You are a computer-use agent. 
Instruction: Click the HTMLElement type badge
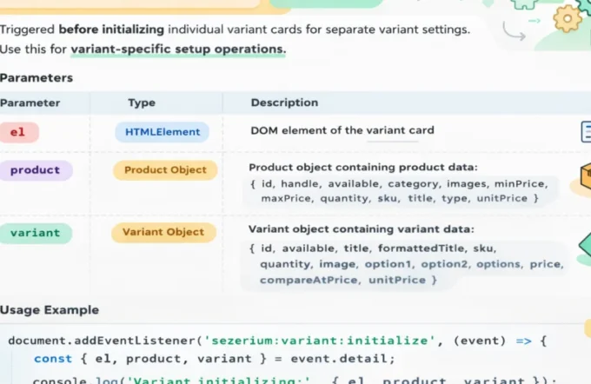click(x=162, y=132)
